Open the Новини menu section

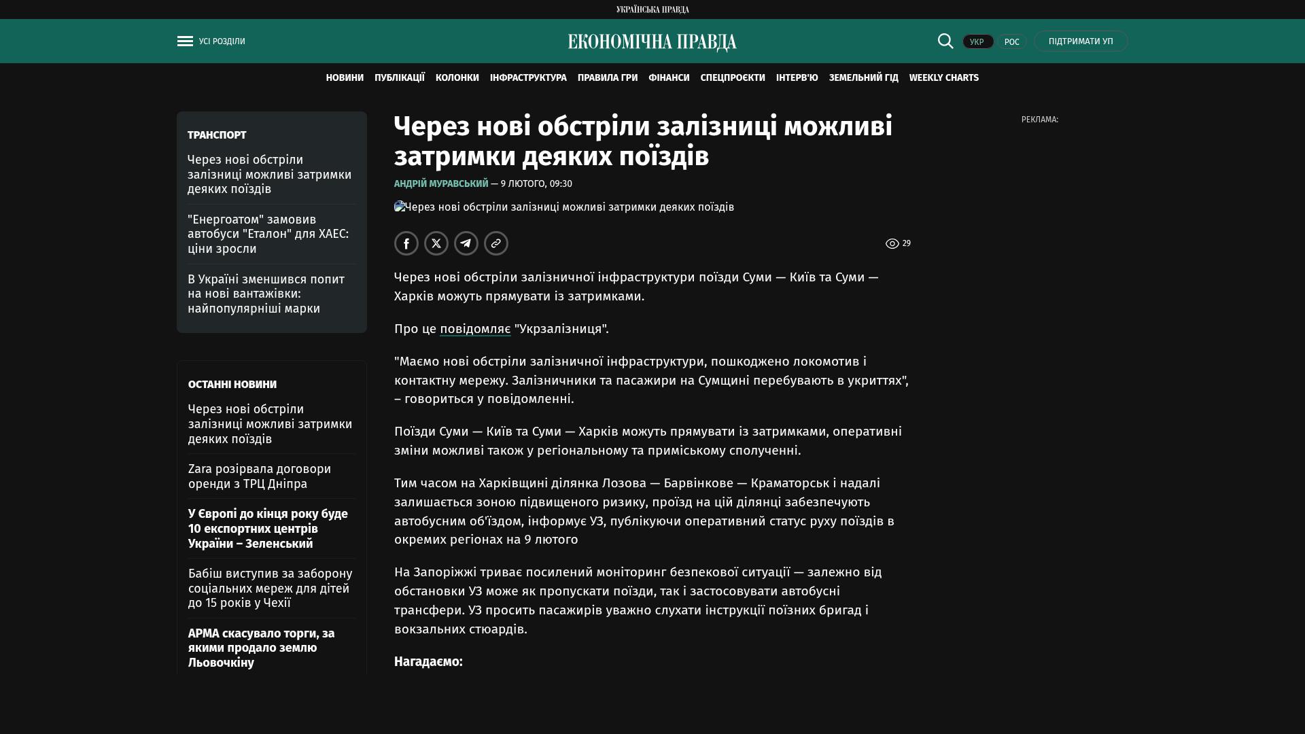pyautogui.click(x=345, y=78)
